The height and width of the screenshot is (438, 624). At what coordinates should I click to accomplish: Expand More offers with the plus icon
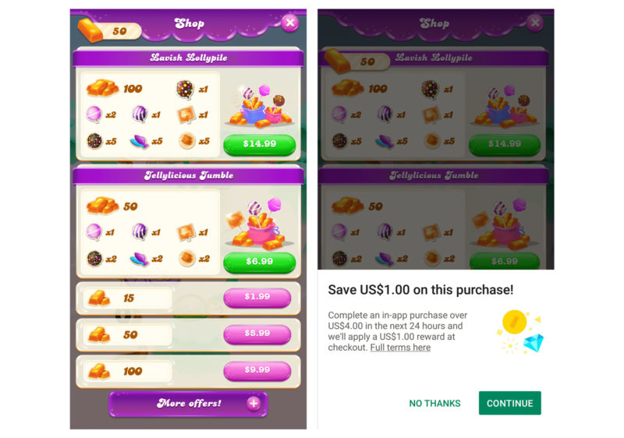click(x=253, y=404)
